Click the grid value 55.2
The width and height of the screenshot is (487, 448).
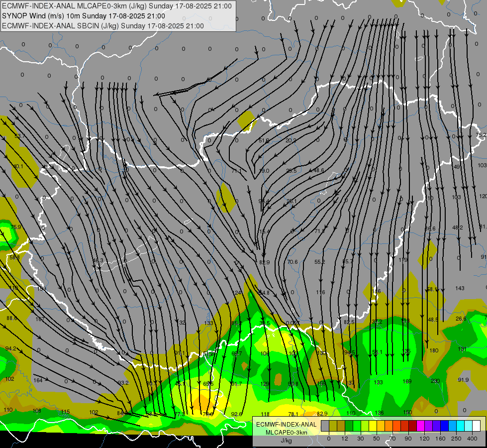(x=319, y=262)
